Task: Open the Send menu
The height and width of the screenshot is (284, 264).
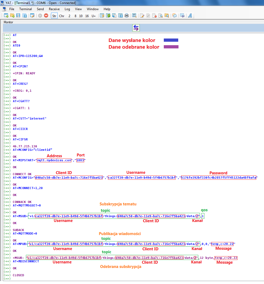Action: point(40,9)
